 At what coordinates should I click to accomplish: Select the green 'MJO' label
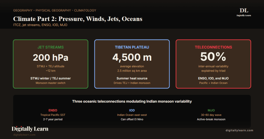coord(211,110)
